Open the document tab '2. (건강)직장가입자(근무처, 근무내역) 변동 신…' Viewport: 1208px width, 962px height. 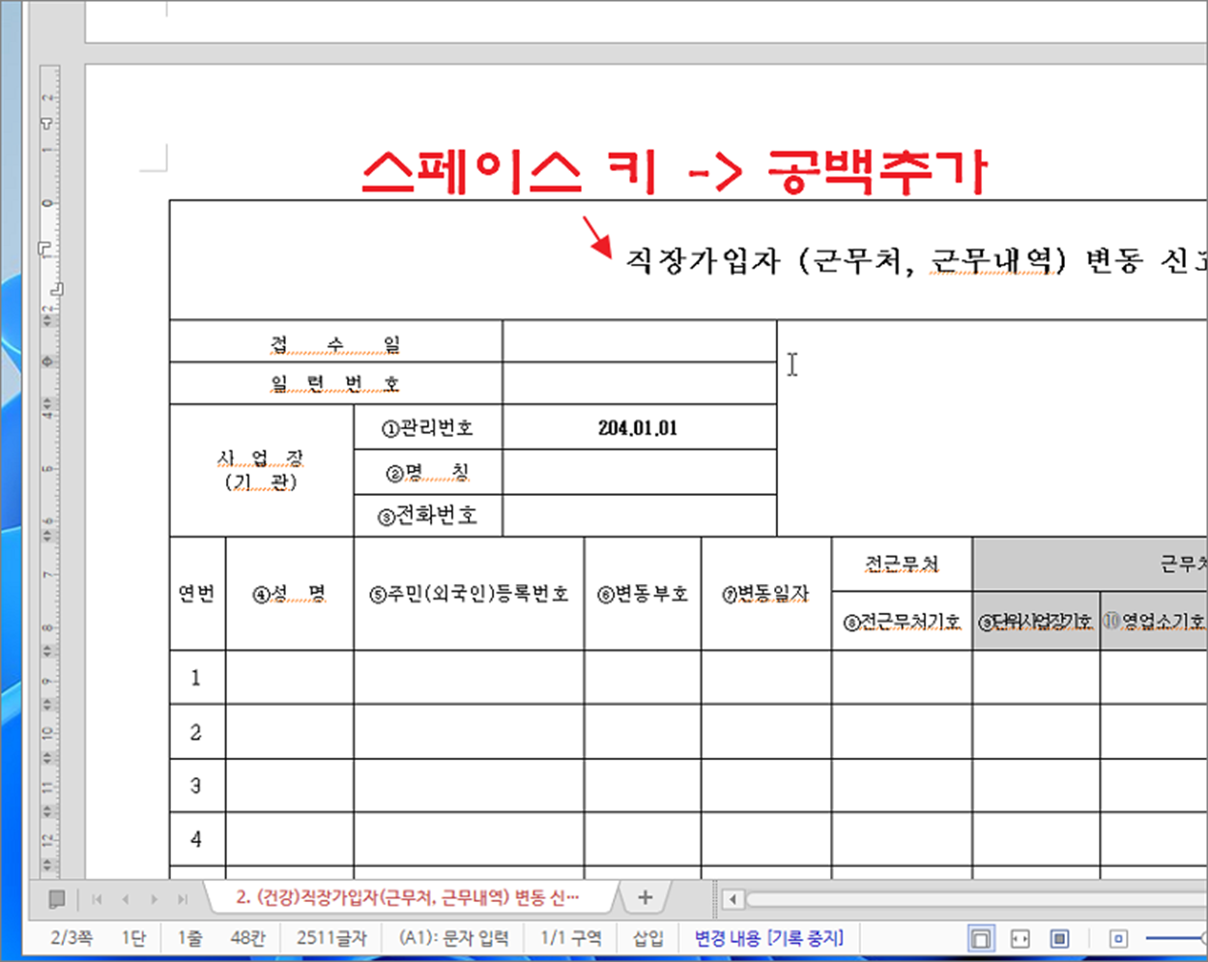pyautogui.click(x=408, y=897)
